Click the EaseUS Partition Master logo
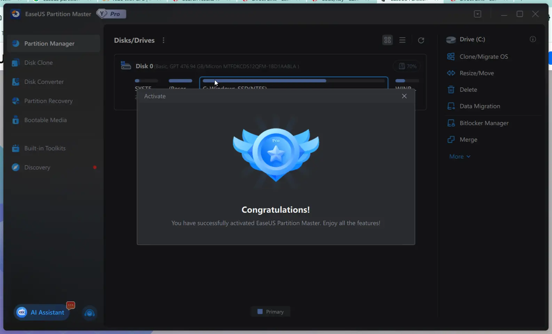 click(16, 14)
